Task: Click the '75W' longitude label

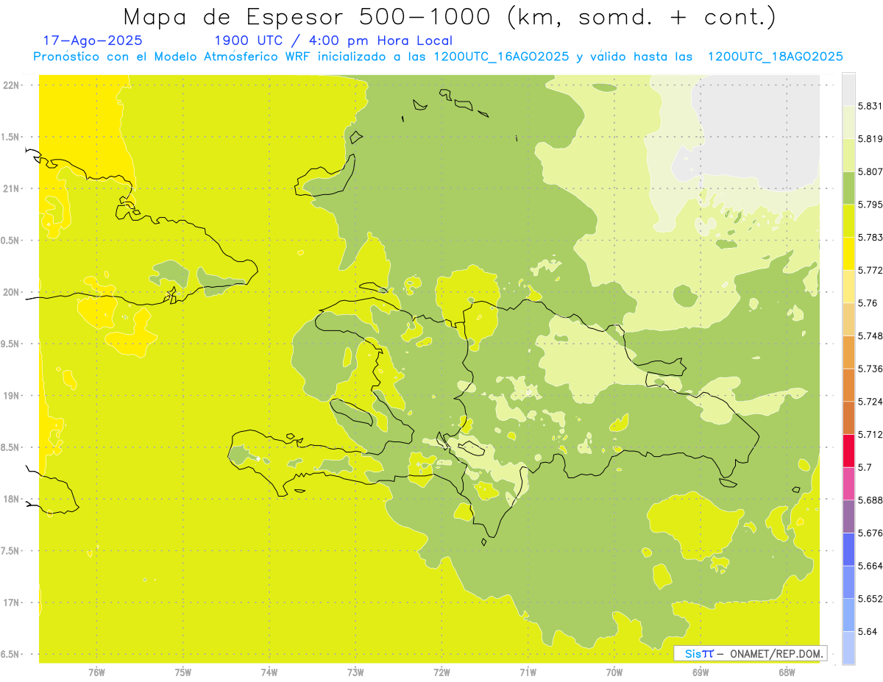Action: click(x=182, y=672)
